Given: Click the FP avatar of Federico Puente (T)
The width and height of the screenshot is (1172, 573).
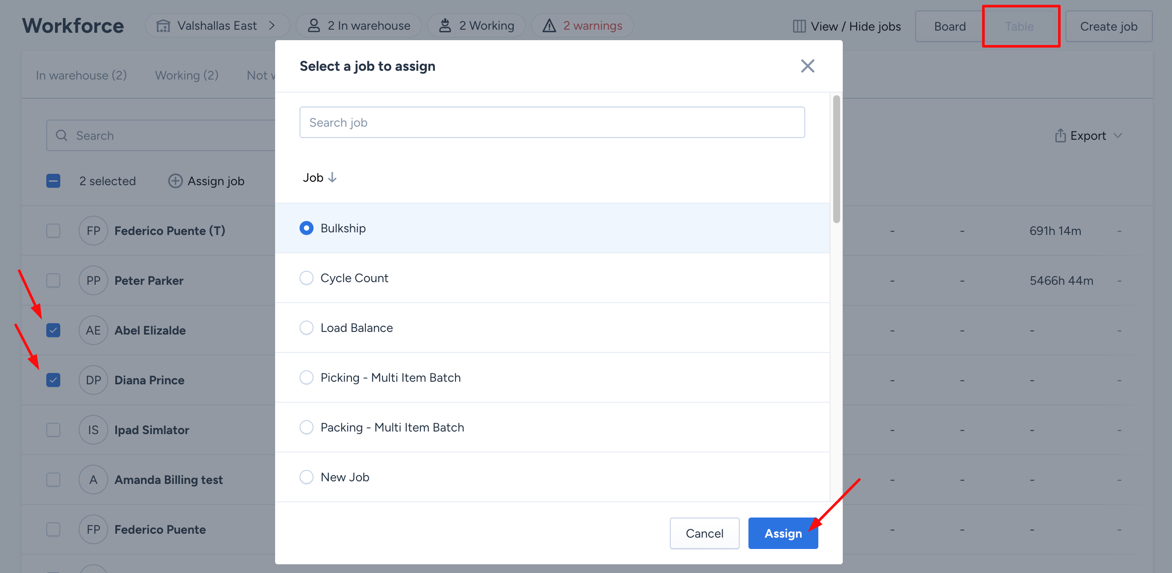Looking at the screenshot, I should pyautogui.click(x=93, y=231).
